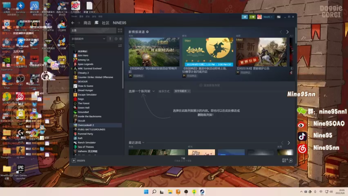Open OBS icon in taskbar
The height and width of the screenshot is (196, 348).
click(186, 192)
